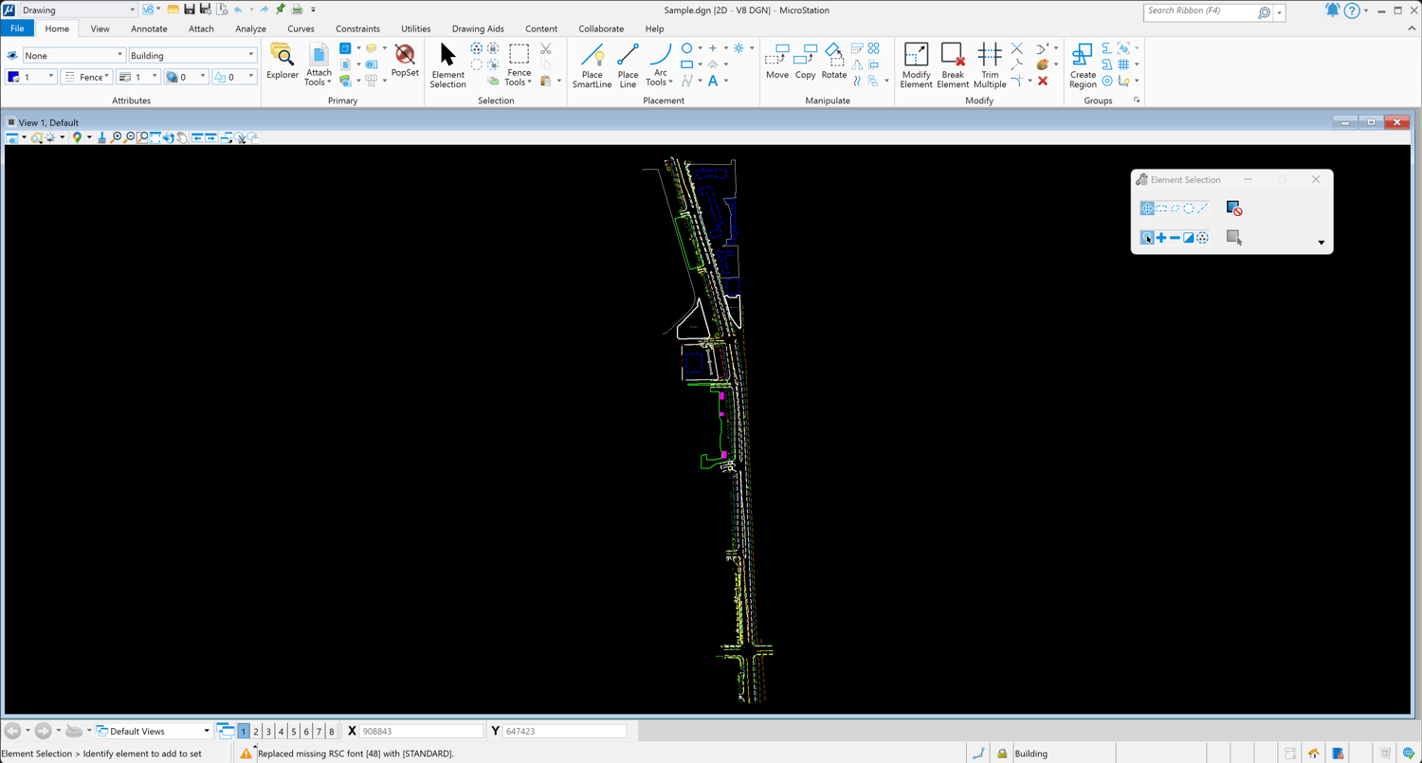Click the Trim Multiple tool
Viewport: 1422px width, 763px height.
989,64
